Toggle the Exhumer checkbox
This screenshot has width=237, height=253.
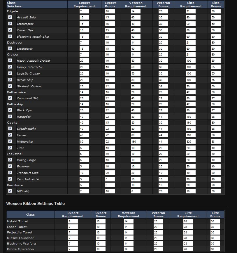coord(10,166)
